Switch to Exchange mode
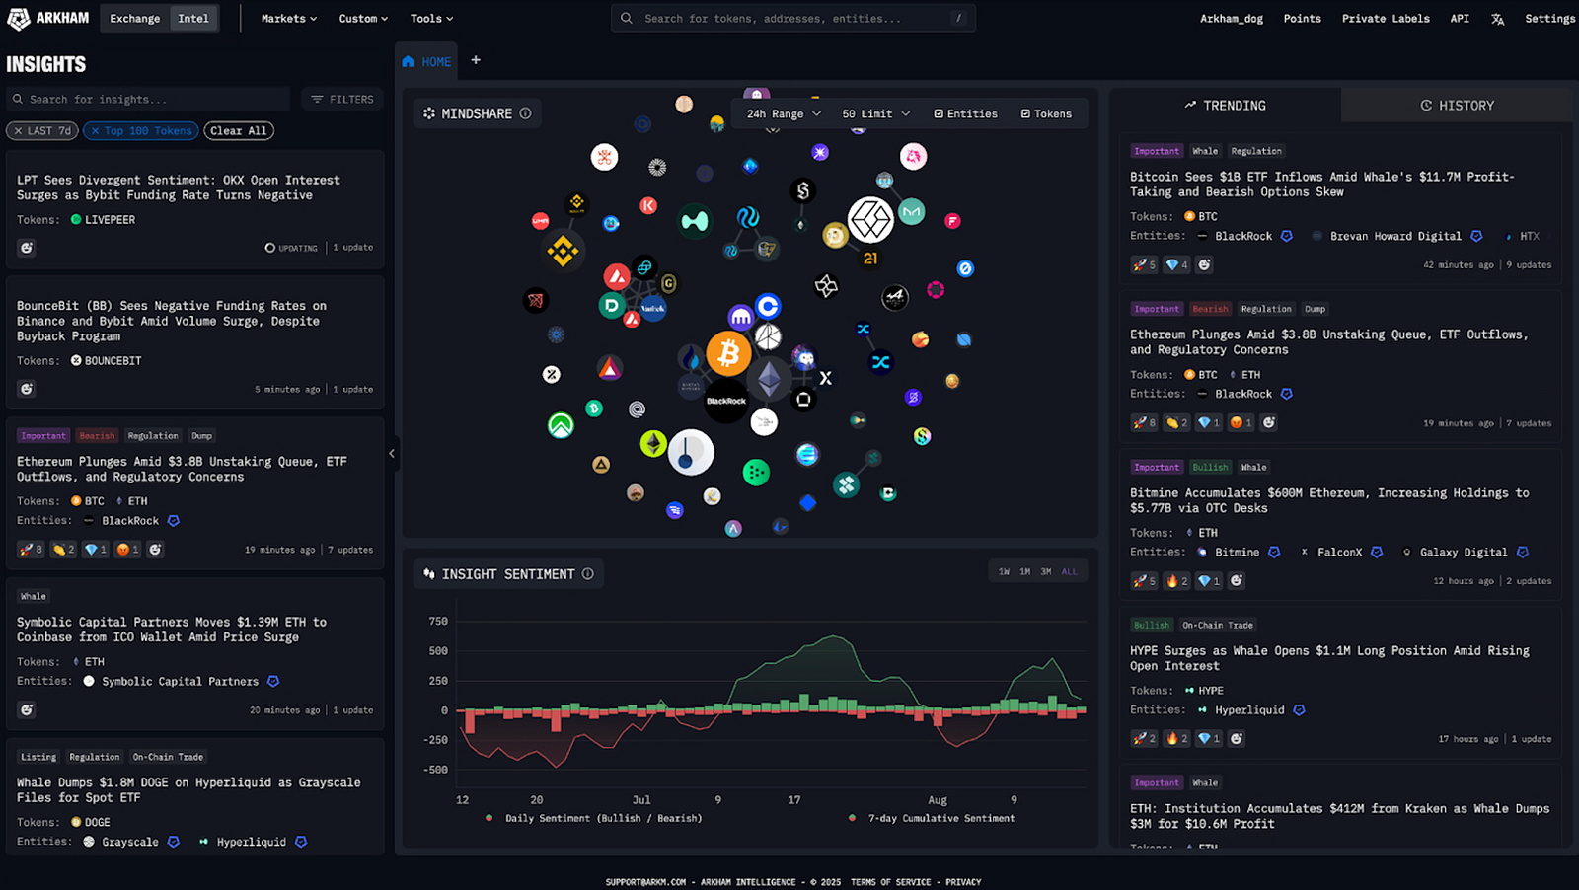Image resolution: width=1579 pixels, height=890 pixels. [x=134, y=19]
